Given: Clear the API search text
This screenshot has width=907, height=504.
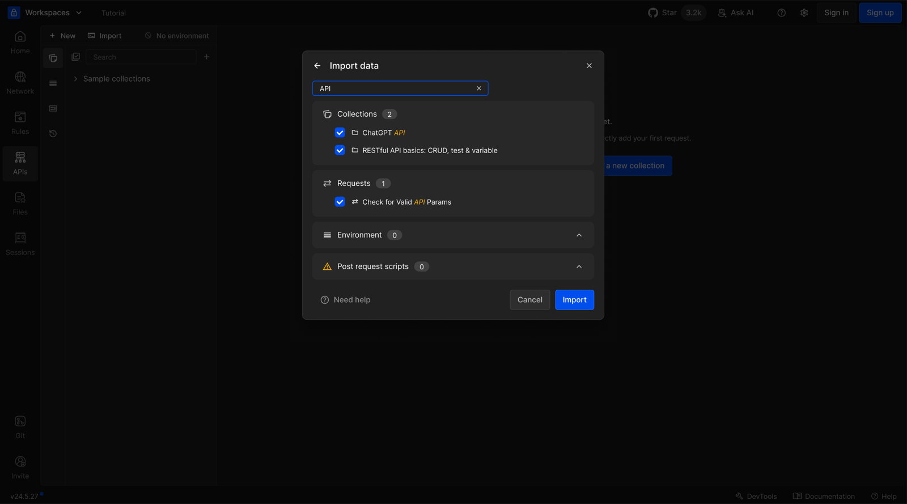Looking at the screenshot, I should click(479, 88).
